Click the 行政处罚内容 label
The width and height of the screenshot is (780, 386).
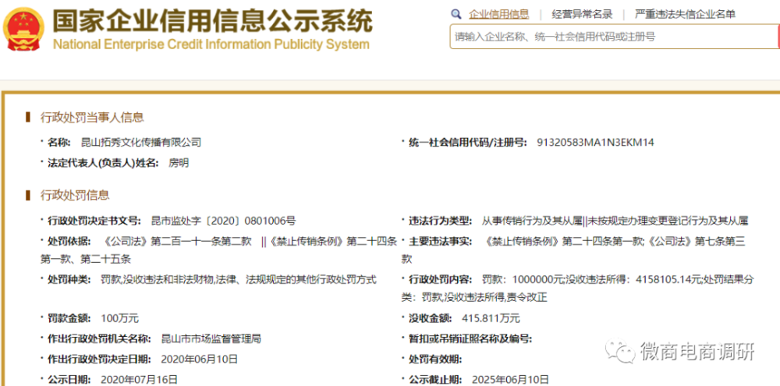pos(440,279)
